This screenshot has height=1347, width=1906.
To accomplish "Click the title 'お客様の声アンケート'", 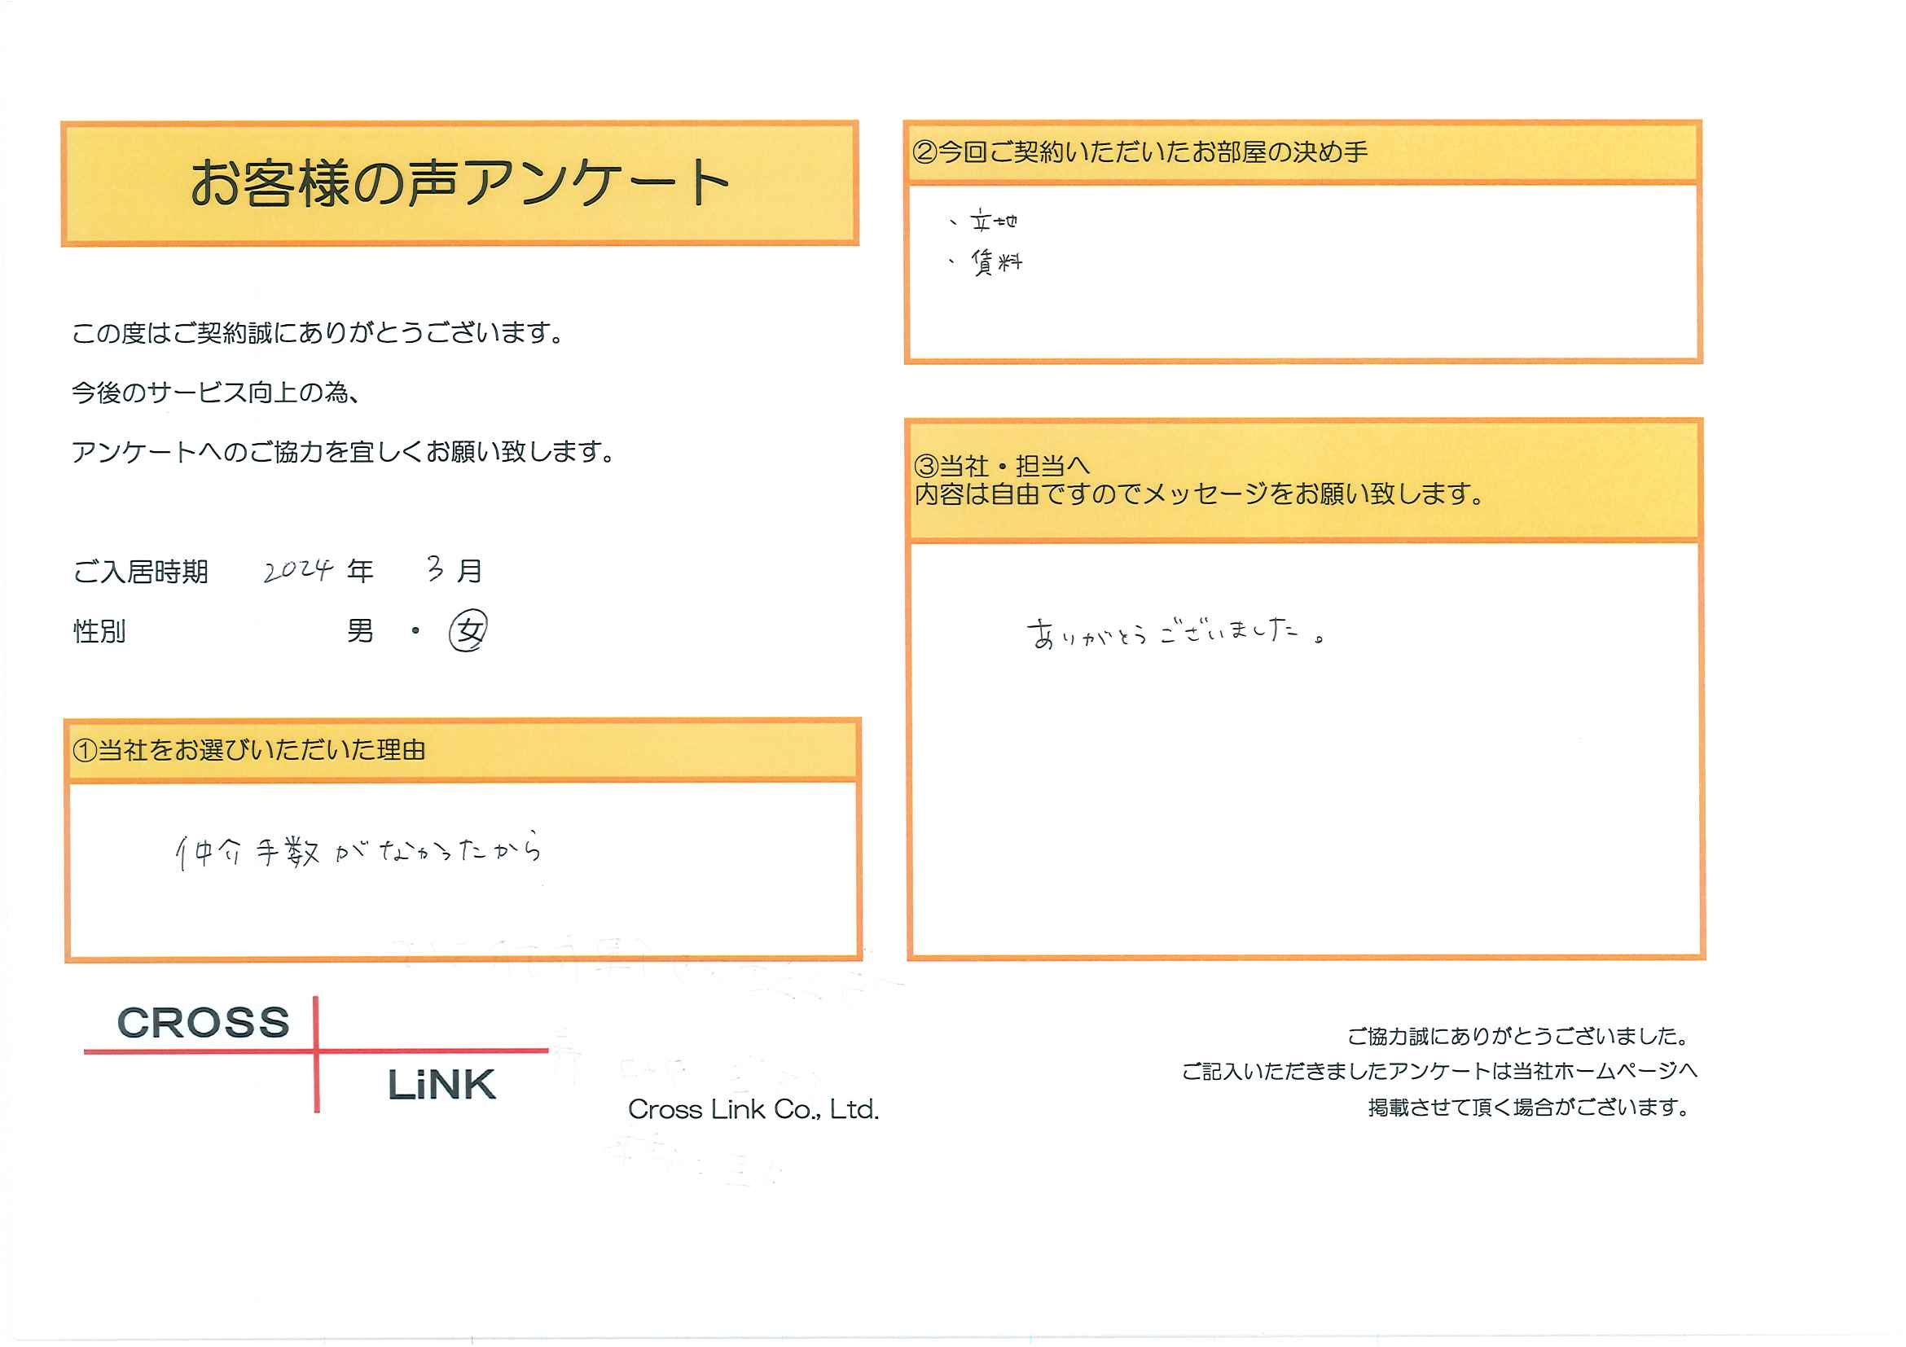I will (x=459, y=183).
